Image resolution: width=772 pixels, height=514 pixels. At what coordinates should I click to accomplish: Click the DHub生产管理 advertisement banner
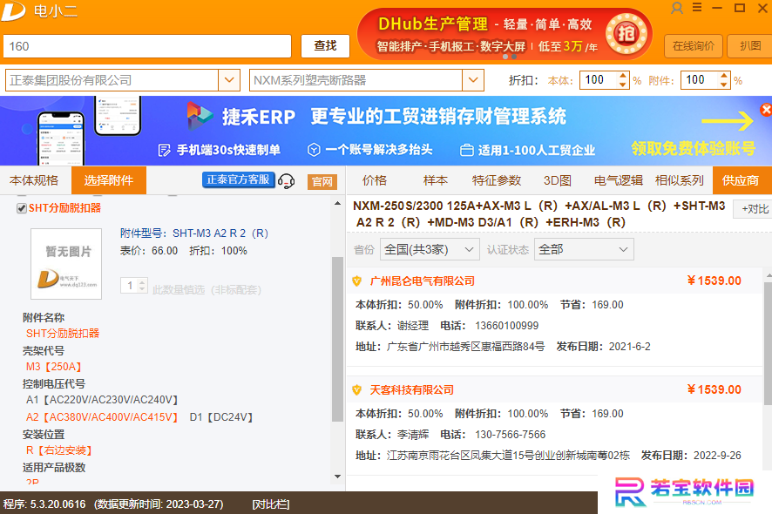point(505,34)
